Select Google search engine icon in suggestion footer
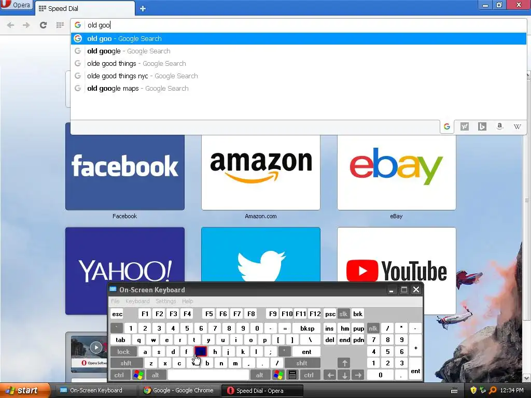This screenshot has height=398, width=531. (447, 126)
